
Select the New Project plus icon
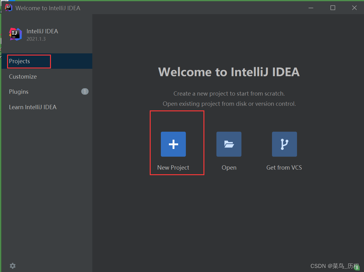173,144
